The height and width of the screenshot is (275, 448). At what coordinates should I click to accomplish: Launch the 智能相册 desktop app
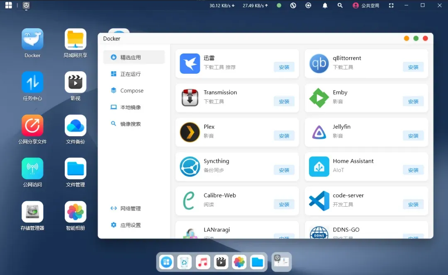click(x=75, y=212)
